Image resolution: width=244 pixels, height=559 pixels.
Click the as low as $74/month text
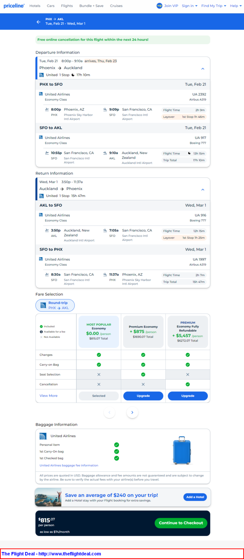pos(55,532)
